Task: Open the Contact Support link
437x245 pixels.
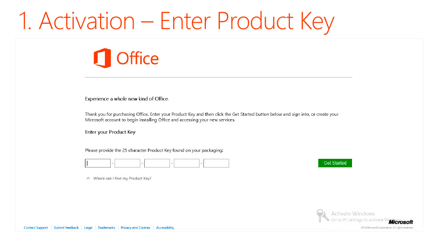Action: click(36, 228)
